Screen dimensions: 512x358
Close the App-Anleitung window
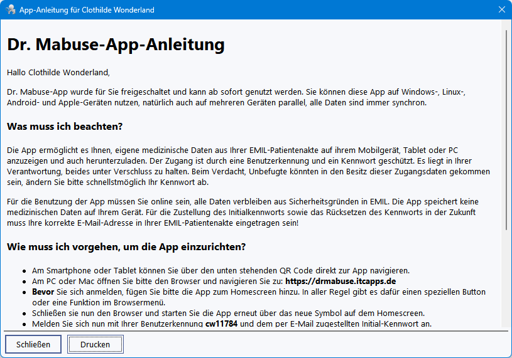[x=501, y=10]
